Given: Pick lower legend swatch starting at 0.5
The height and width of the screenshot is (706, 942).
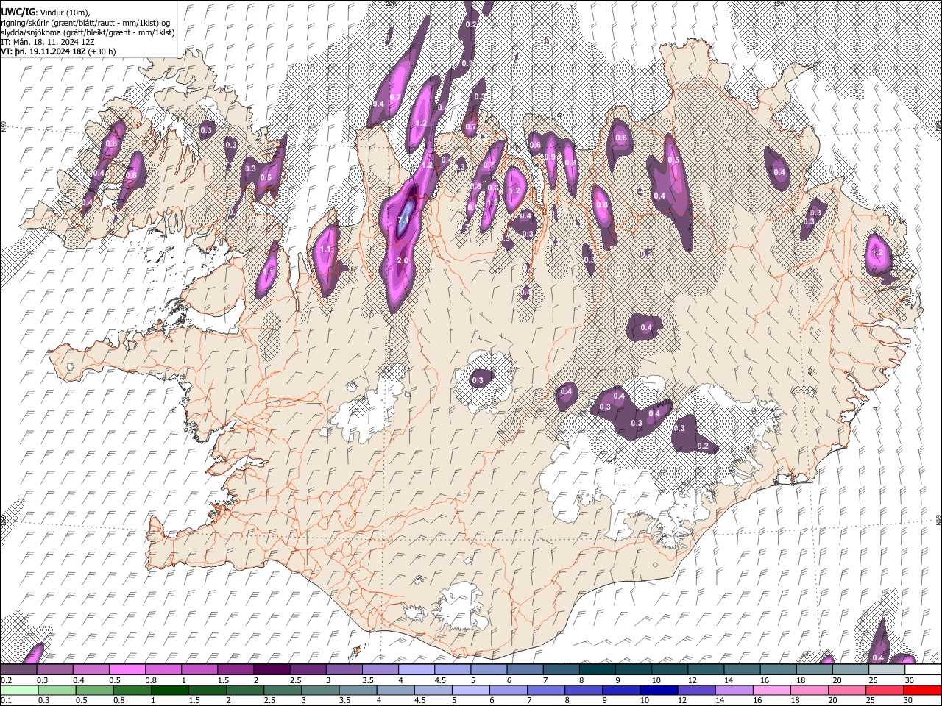Looking at the screenshot, I should [94, 690].
